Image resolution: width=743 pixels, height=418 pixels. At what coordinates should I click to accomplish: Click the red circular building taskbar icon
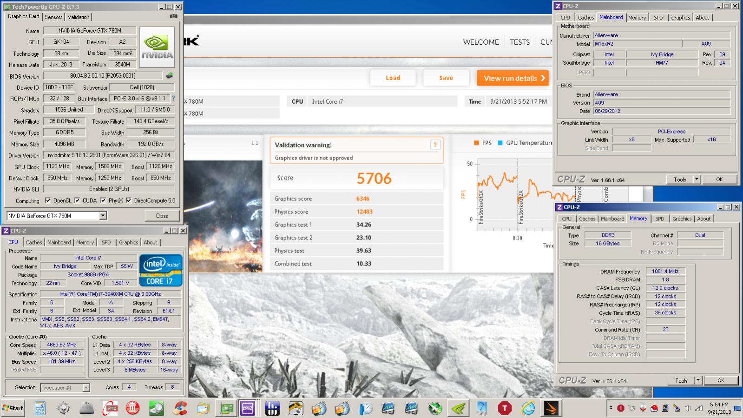pyautogui.click(x=133, y=408)
